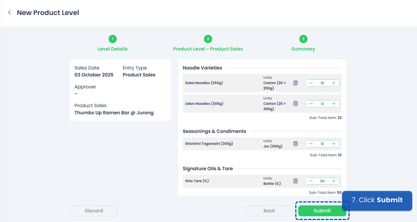Click the back arrow beside New Product Level
Screen dimensions: 417x222
tap(9, 13)
